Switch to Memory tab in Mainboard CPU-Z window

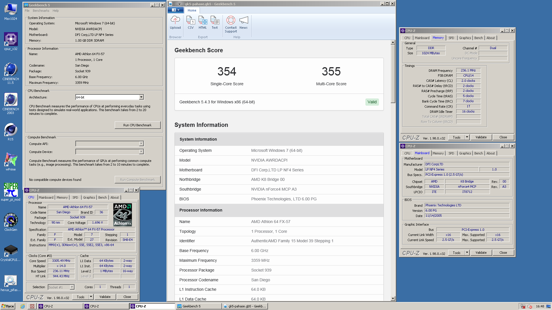coord(438,153)
